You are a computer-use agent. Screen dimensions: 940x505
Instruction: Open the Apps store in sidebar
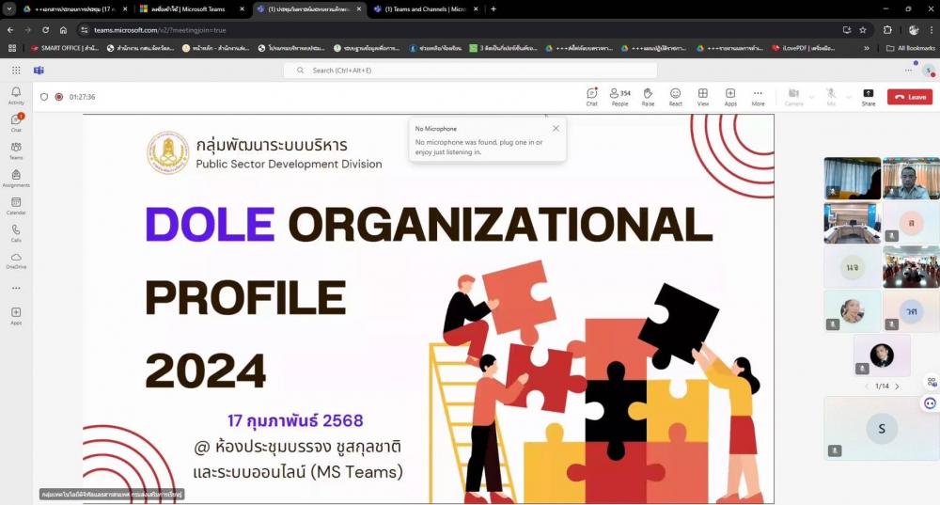click(16, 315)
